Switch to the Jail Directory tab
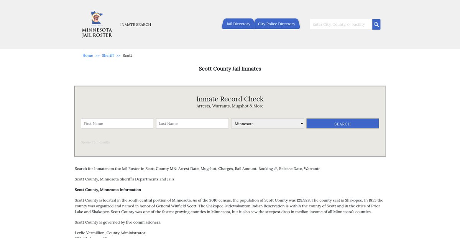The image size is (460, 238). coord(238,24)
